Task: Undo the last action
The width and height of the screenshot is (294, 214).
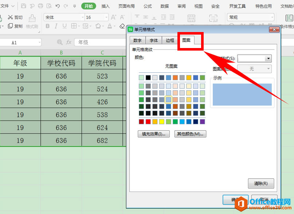Action: pyautogui.click(x=58, y=6)
